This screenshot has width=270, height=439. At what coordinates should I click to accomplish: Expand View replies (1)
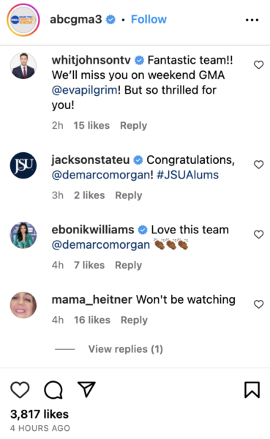125,349
